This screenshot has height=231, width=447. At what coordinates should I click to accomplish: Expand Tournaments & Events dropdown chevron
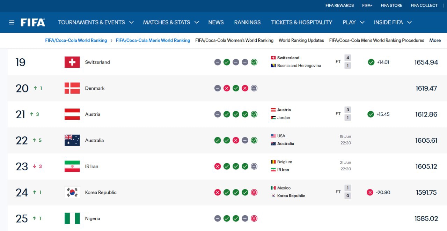(131, 22)
